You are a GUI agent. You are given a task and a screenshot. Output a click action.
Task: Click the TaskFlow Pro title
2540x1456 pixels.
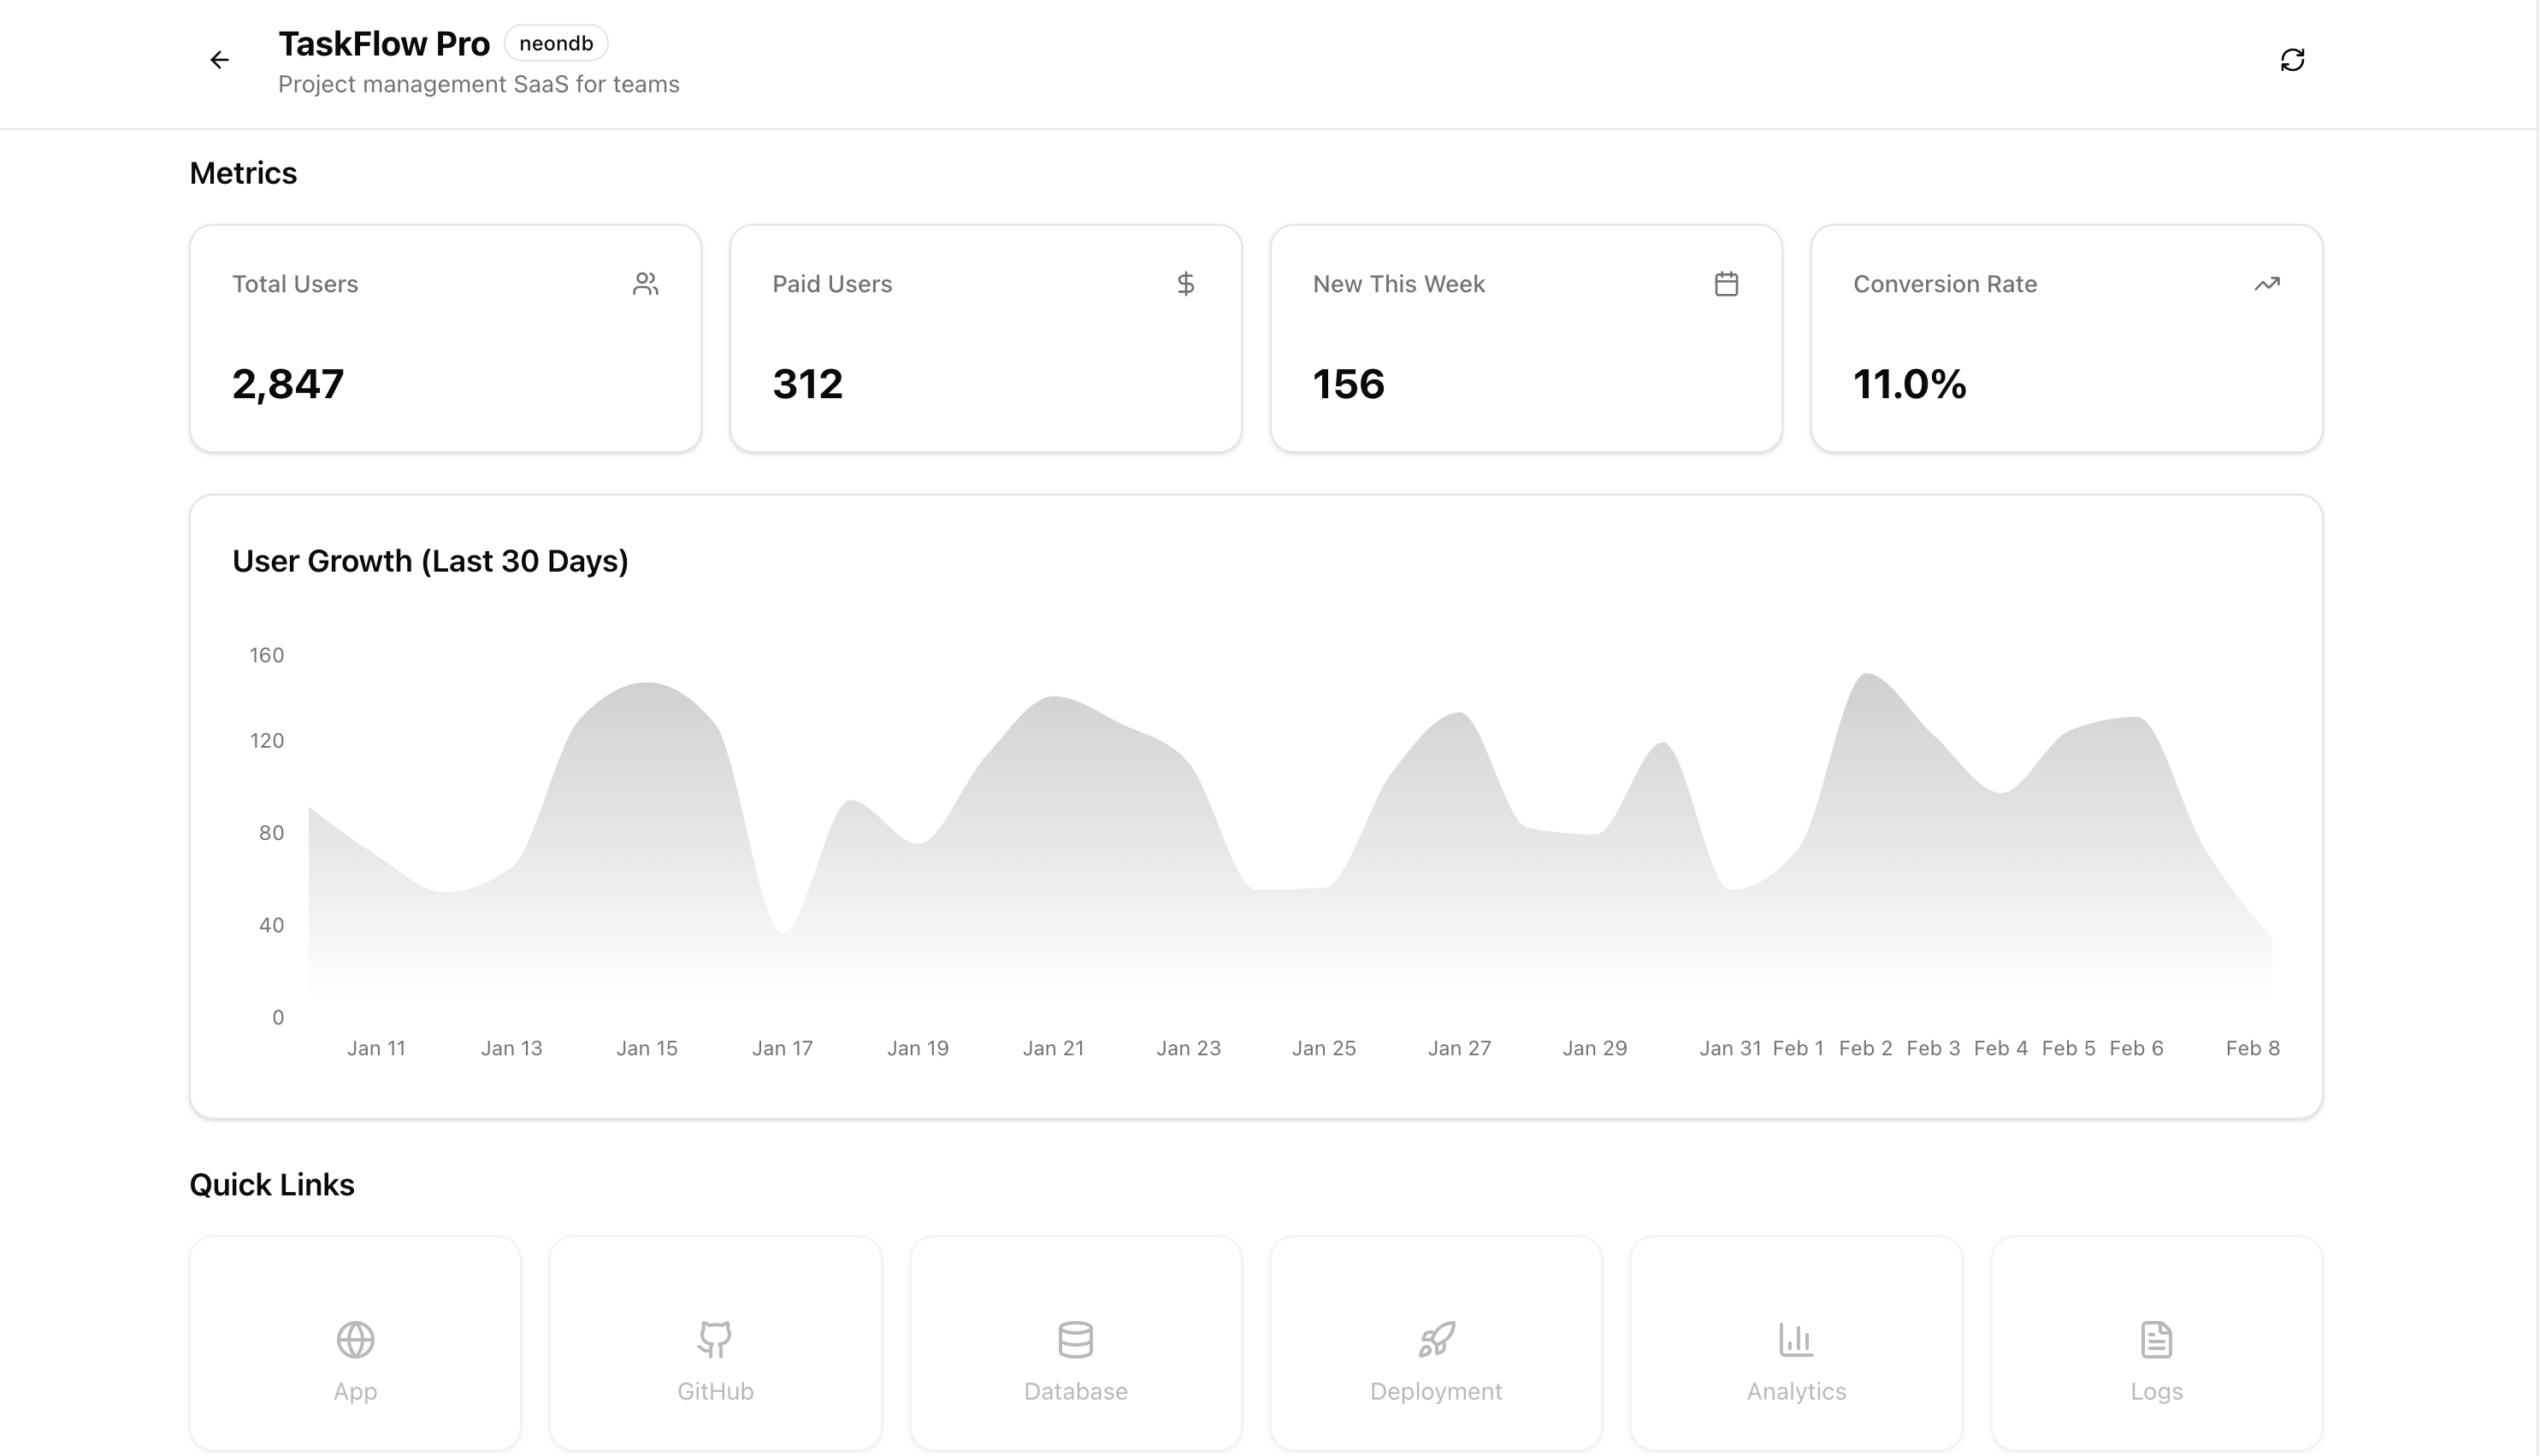click(x=383, y=44)
